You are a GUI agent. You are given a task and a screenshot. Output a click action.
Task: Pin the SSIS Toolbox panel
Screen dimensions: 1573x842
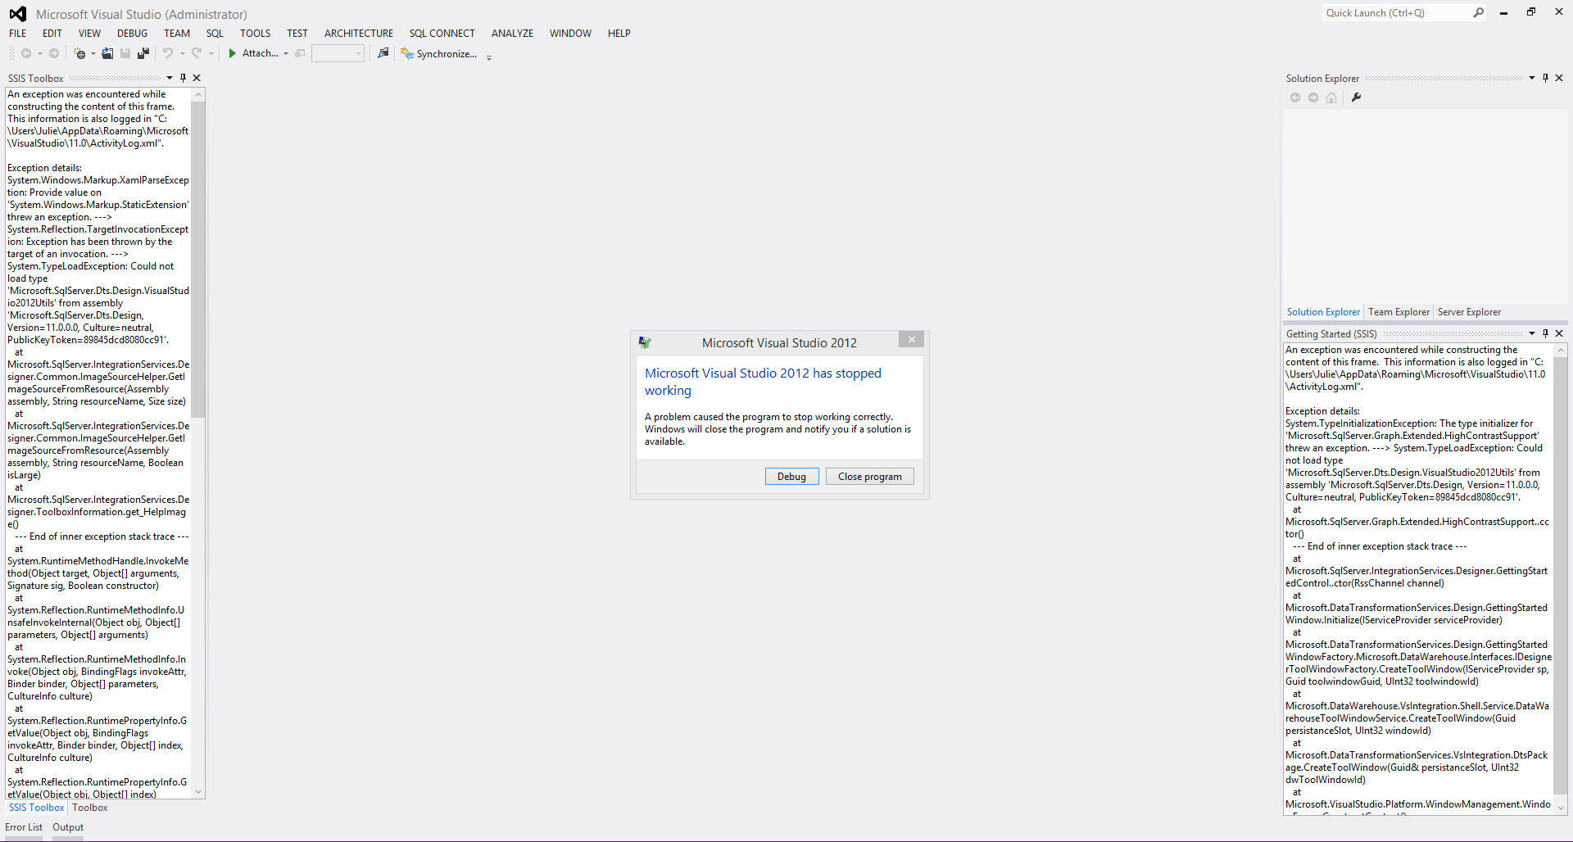tap(183, 78)
